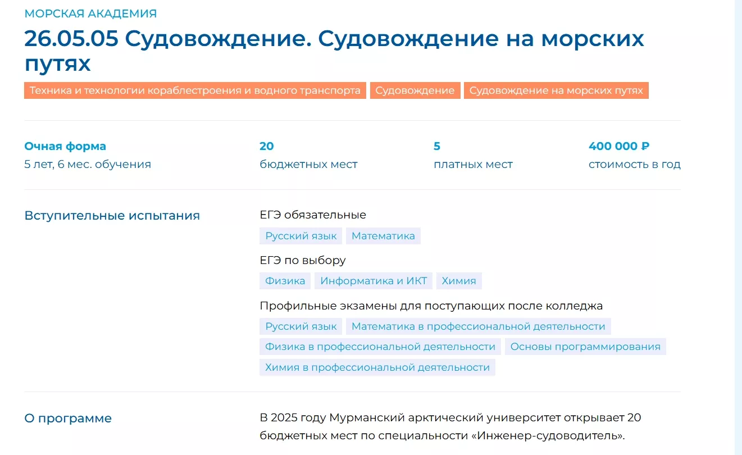This screenshot has width=742, height=455.
Task: Click the 5 лет, 6 мес. обучения text
Action: point(88,165)
